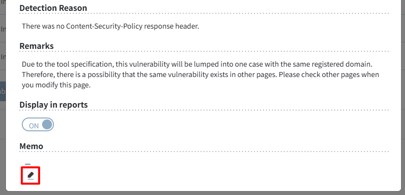Click the line starting 'Therefore, there is a possibility'
Screen dimensions: 405x195
tap(201, 75)
